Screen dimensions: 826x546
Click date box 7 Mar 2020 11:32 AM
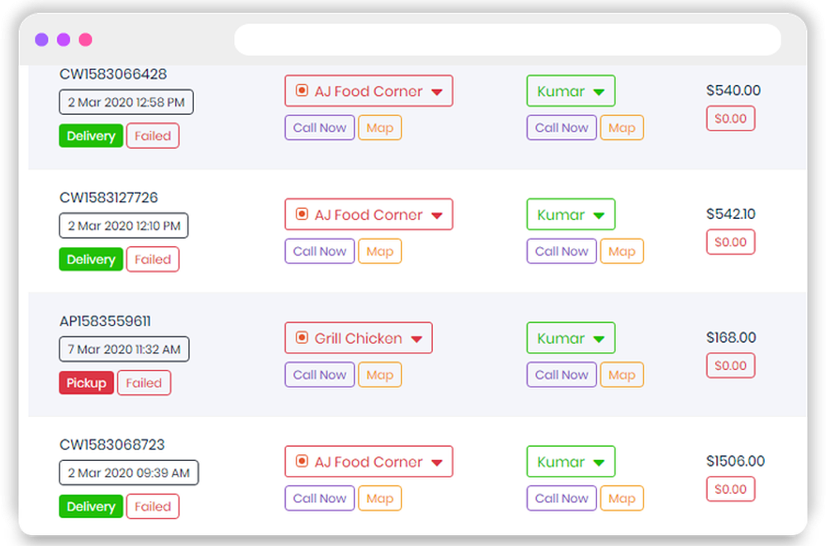pyautogui.click(x=125, y=349)
